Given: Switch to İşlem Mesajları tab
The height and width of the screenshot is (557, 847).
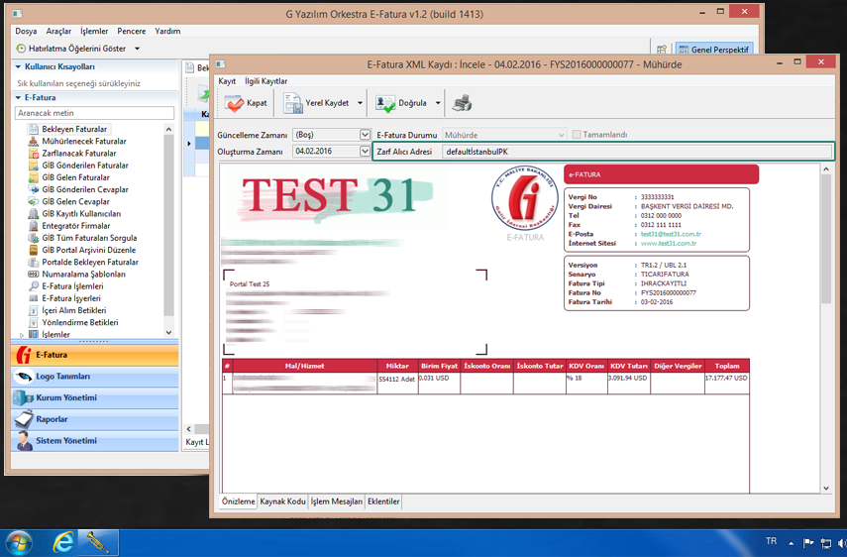Looking at the screenshot, I should pos(336,501).
